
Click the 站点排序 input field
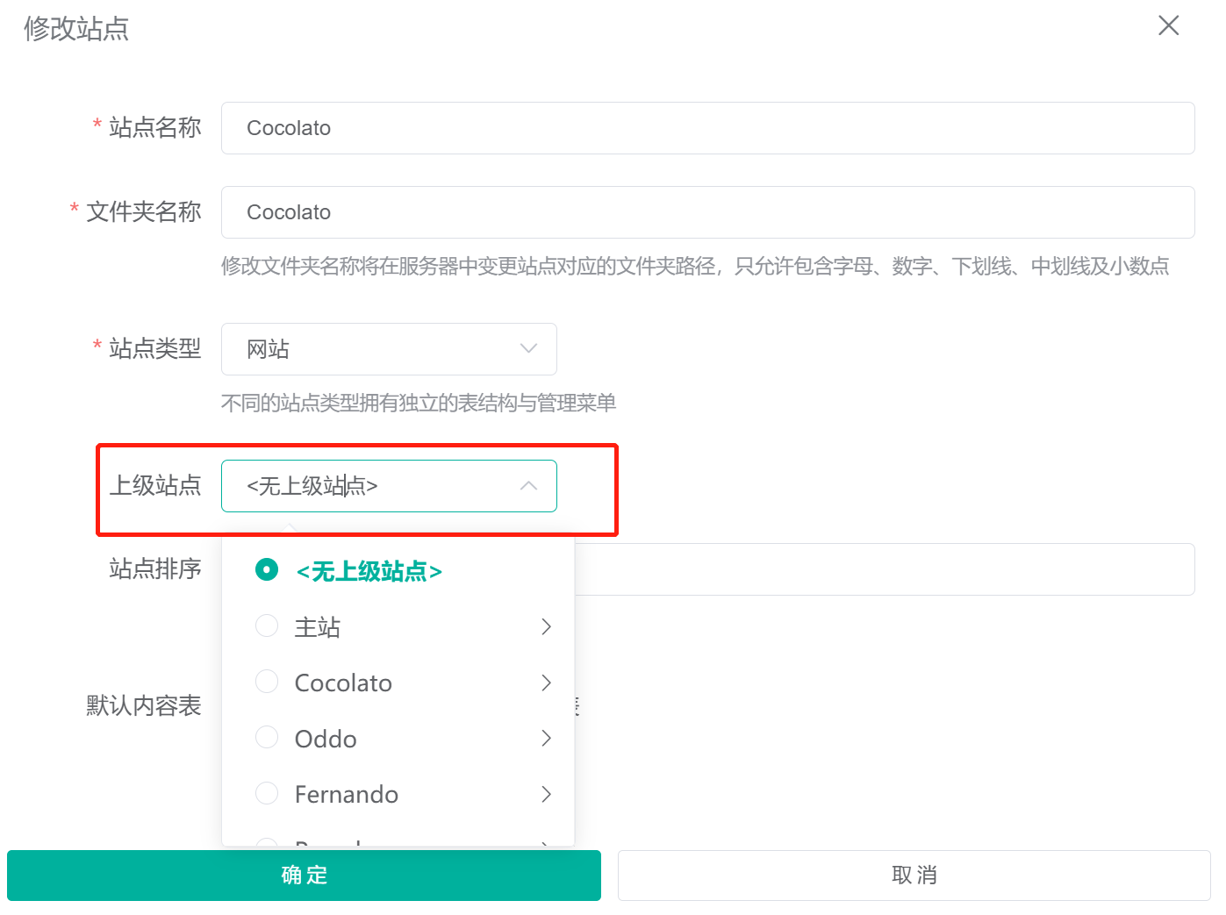tap(878, 569)
